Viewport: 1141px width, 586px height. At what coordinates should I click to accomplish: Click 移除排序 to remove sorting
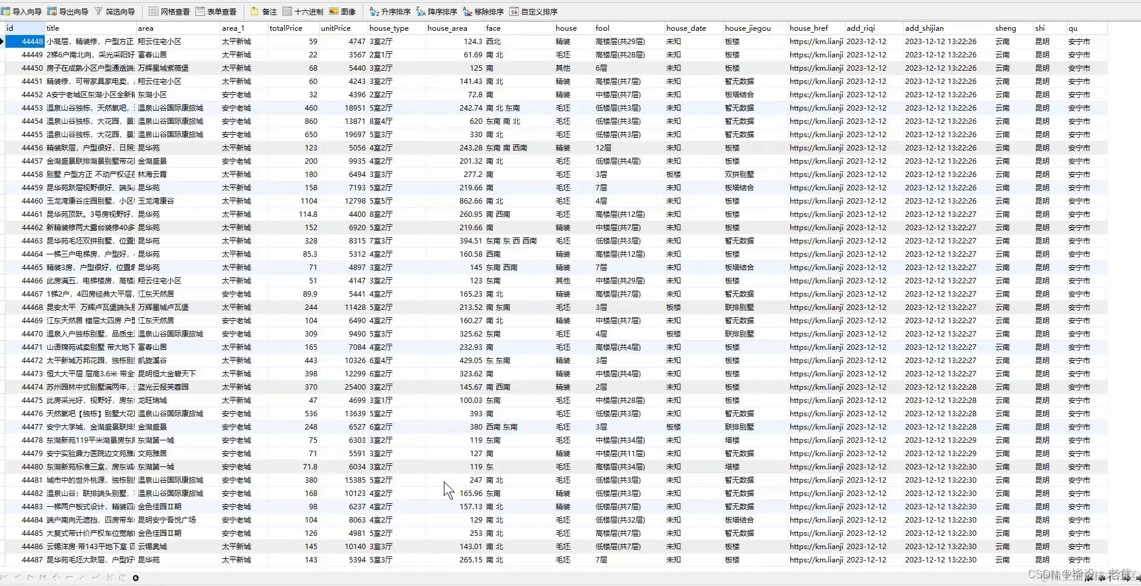(x=483, y=11)
